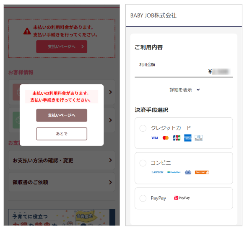
Task: Click the コンビニ label text
Action: tap(161, 163)
